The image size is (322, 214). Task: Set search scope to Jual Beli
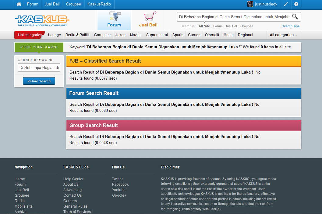pos(232,26)
